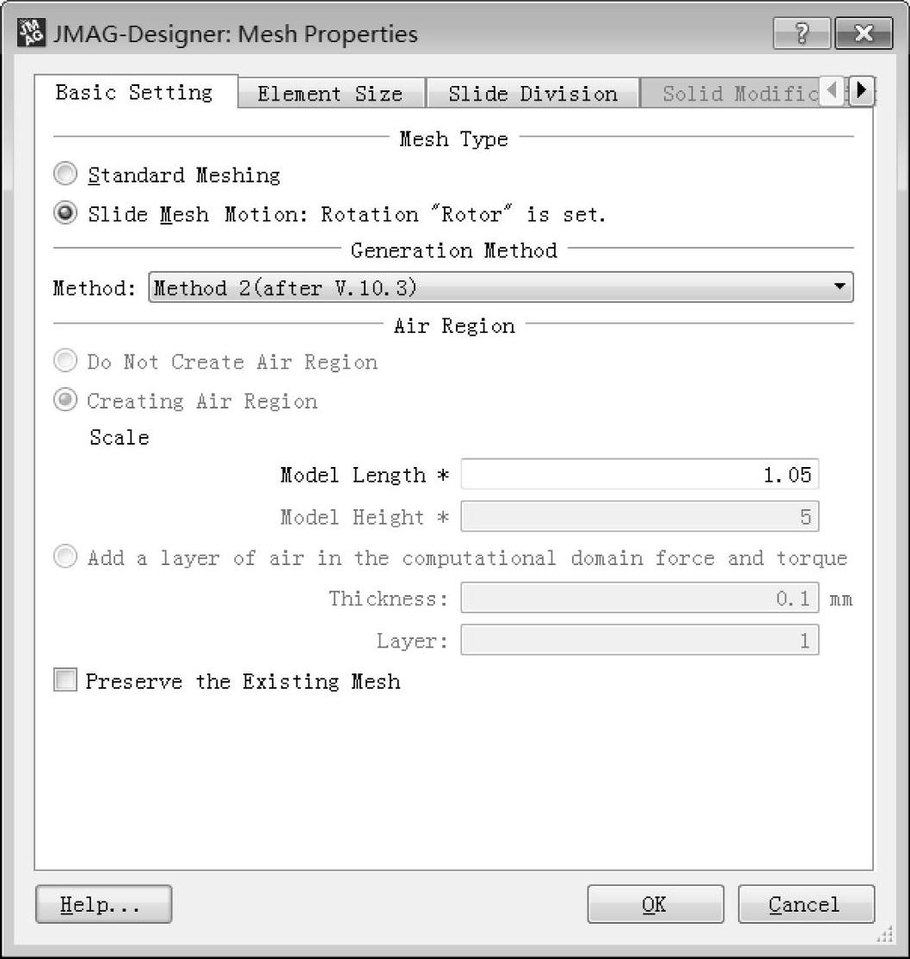Click the mm unit label beside Thickness

coord(841,599)
